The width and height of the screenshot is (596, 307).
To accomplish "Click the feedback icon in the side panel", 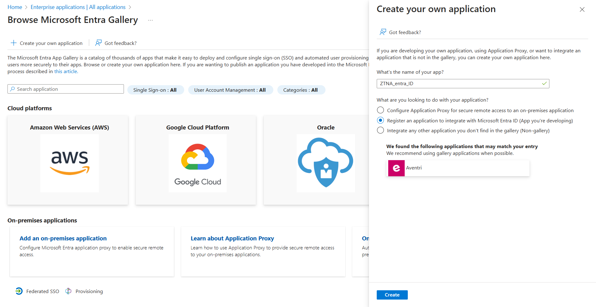I will pos(383,32).
